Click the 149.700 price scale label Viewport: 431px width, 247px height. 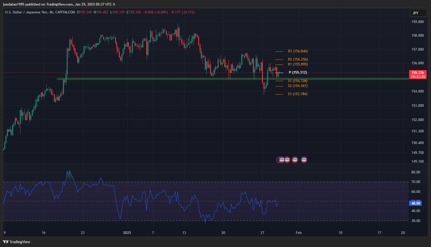[418, 153]
